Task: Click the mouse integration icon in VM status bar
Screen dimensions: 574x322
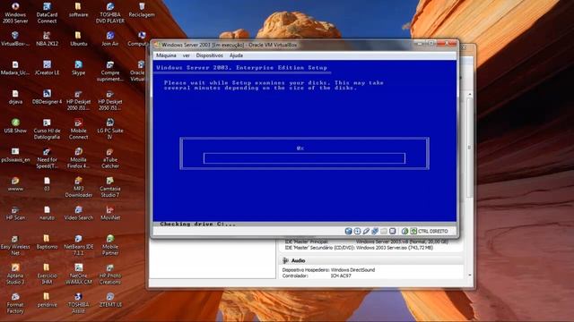Action: [x=404, y=231]
